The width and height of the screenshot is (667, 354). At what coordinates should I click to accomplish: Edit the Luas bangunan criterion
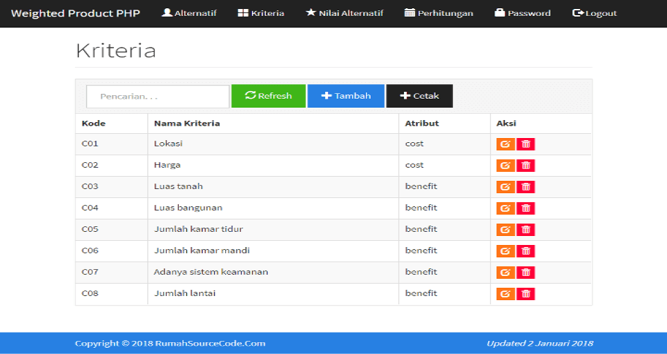(505, 208)
